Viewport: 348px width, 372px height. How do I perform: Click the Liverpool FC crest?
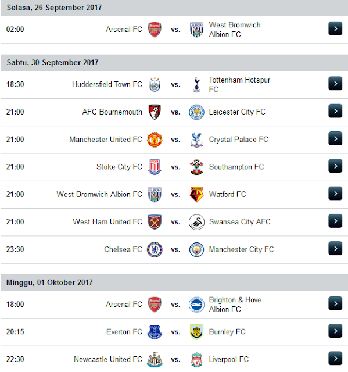coord(196,359)
